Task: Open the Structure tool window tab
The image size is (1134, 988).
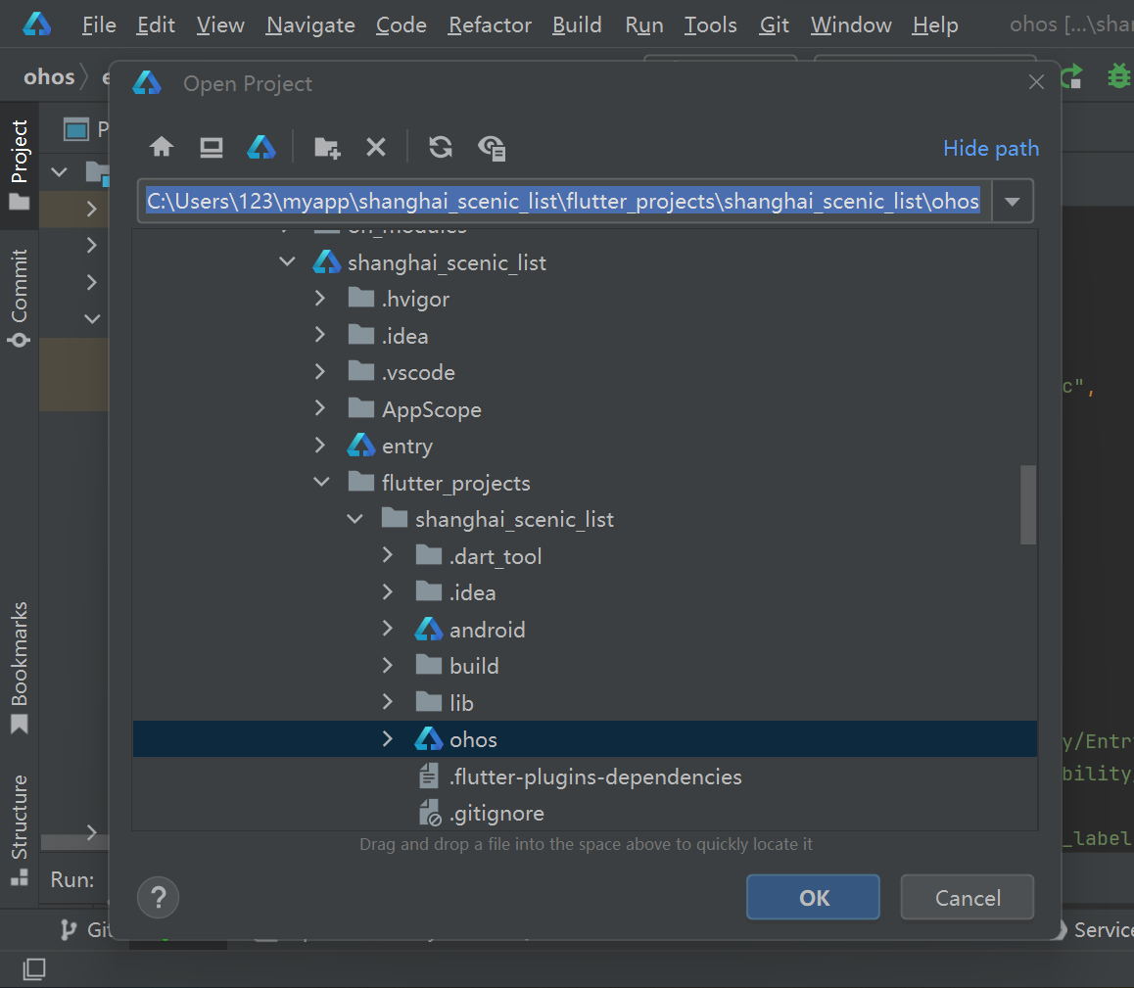Action: click(x=20, y=829)
